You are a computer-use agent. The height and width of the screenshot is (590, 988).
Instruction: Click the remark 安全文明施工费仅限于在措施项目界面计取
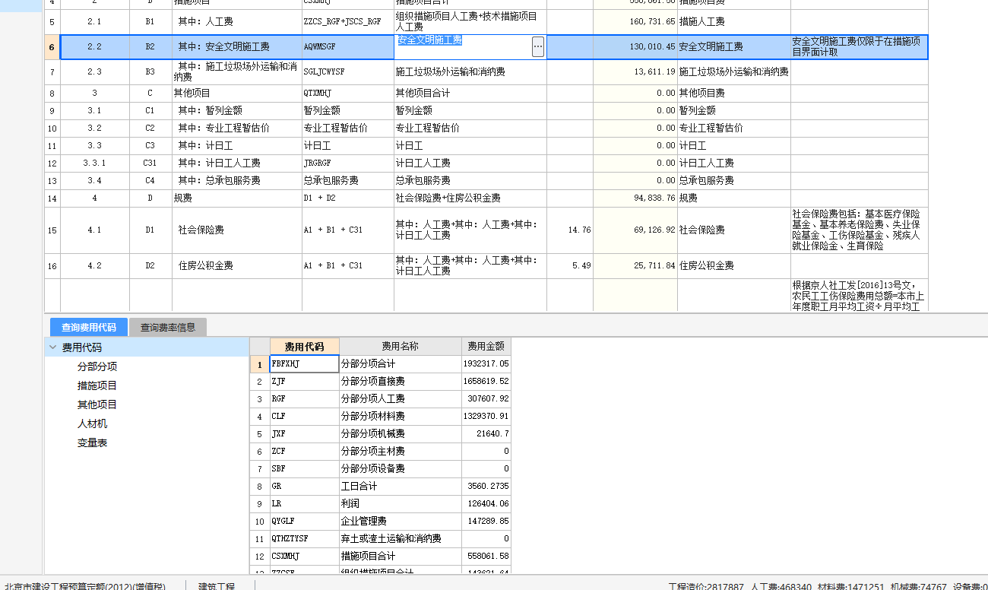(859, 47)
